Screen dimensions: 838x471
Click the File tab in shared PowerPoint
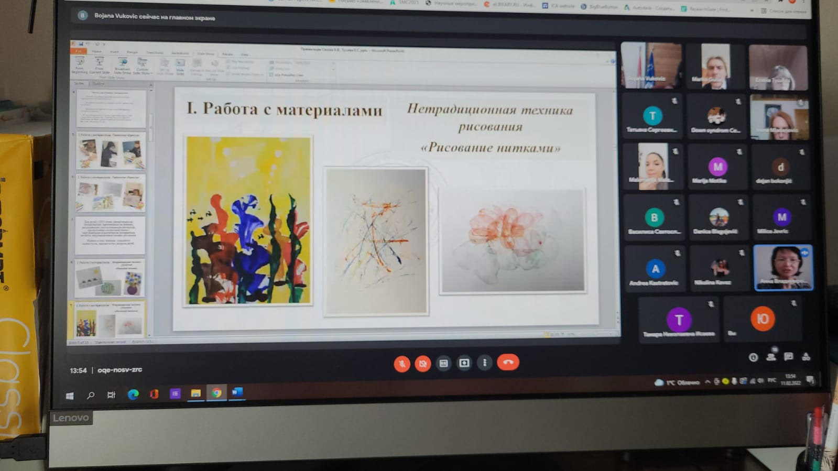click(x=78, y=51)
